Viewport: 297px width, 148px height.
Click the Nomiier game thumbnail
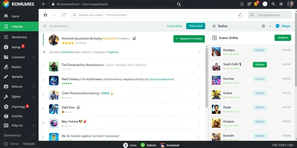[216, 80]
